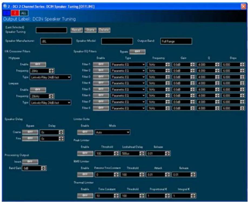Click the Delete speaker tuning button
This screenshot has height=202, width=248.
104,30
